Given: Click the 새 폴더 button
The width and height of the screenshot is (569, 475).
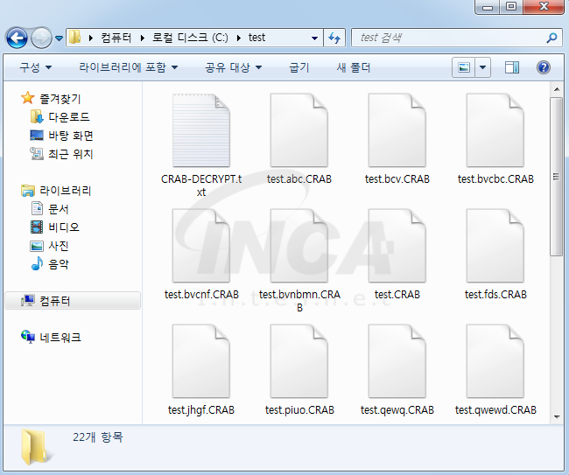Looking at the screenshot, I should click(x=353, y=67).
